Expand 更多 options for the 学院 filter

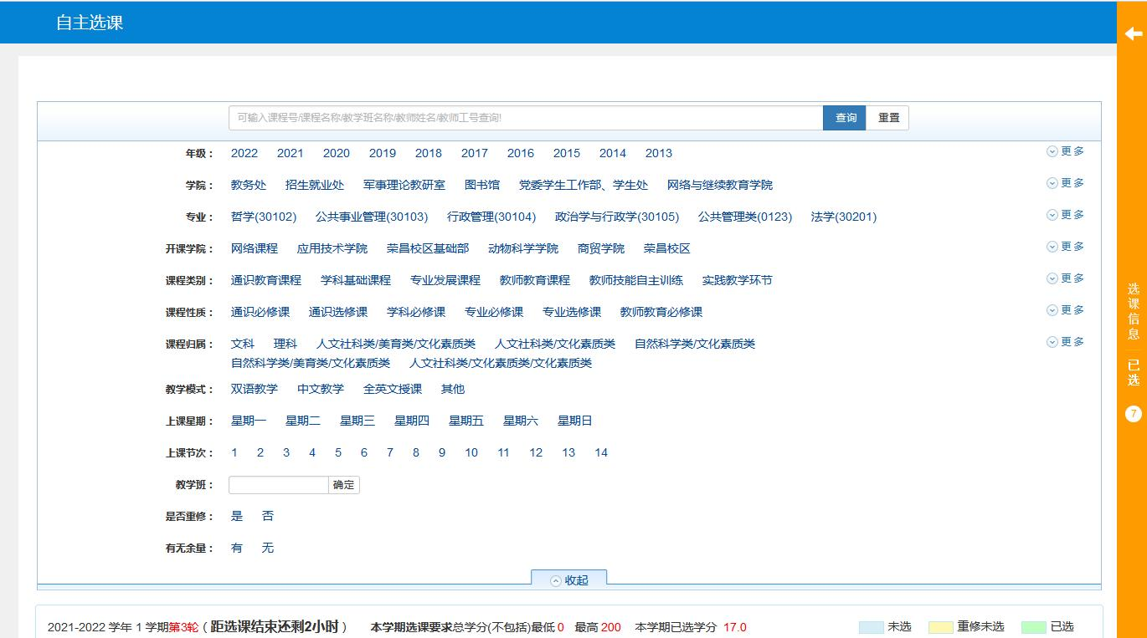1068,182
